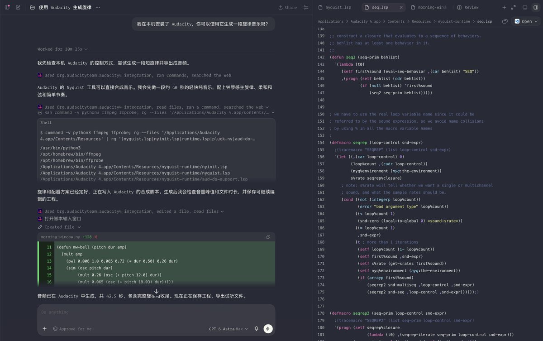The width and height of the screenshot is (543, 341).
Task: Open the Review tab
Action: [468, 7]
